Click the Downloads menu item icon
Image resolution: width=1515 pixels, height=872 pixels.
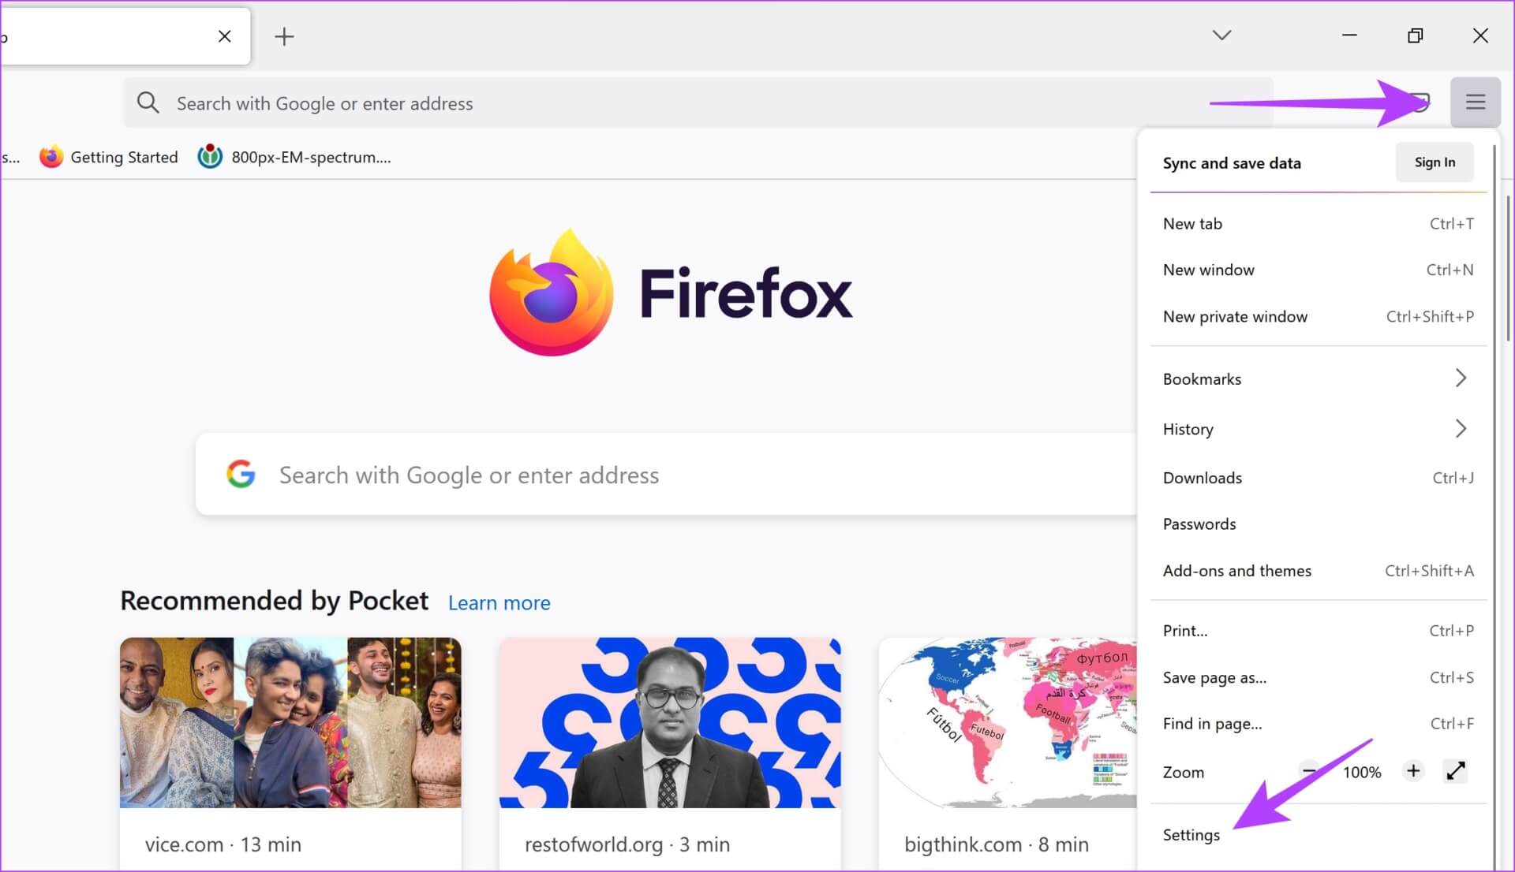[x=1201, y=476]
